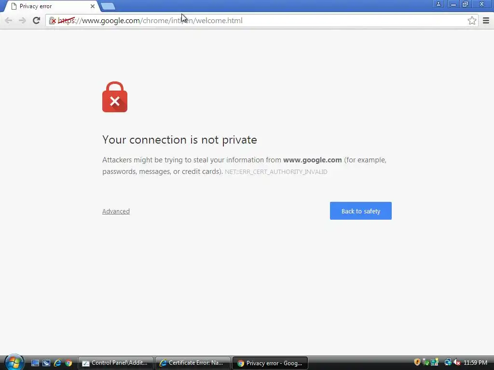This screenshot has height=370, width=494.
Task: Launch Chrome from the quick launch bar
Action: pyautogui.click(x=69, y=363)
